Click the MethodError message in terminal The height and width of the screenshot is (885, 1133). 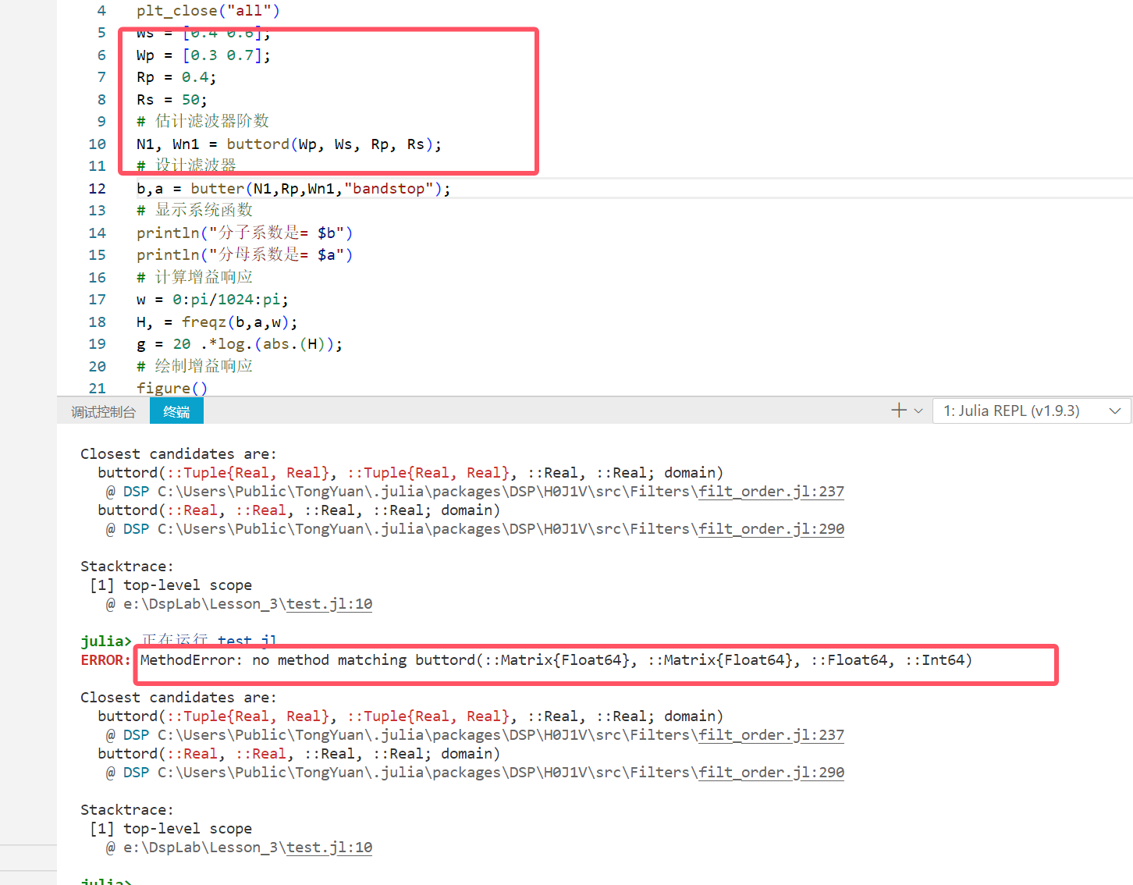click(x=556, y=660)
